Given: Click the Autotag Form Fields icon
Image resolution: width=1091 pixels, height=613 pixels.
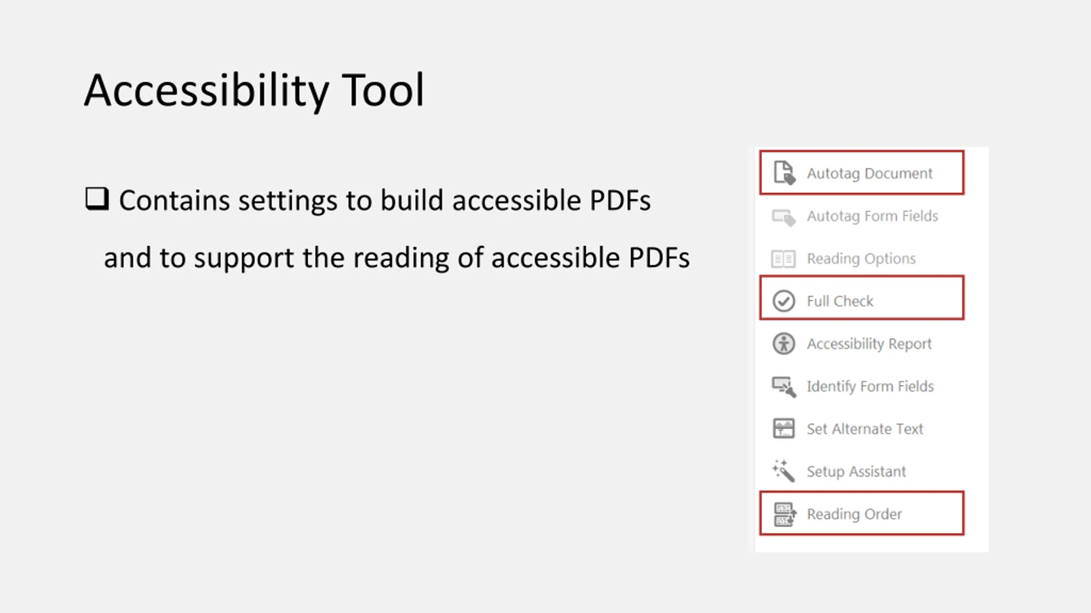Looking at the screenshot, I should pyautogui.click(x=784, y=217).
